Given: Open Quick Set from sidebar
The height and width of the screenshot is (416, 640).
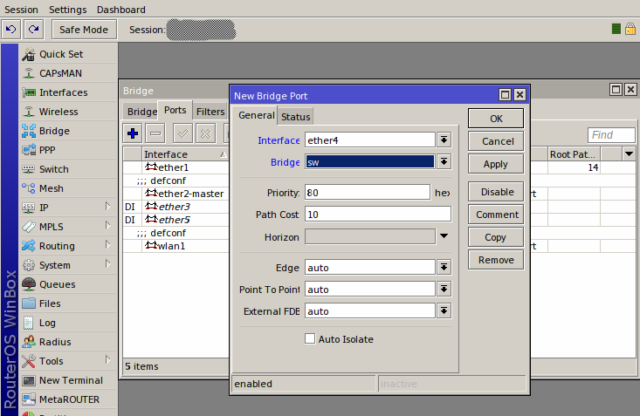Looking at the screenshot, I should pos(60,54).
